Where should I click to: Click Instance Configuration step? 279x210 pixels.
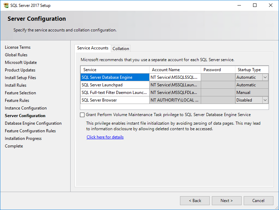click(26, 108)
